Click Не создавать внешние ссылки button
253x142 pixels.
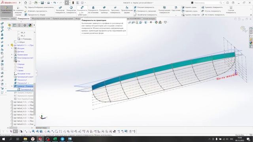[x=18, y=11]
